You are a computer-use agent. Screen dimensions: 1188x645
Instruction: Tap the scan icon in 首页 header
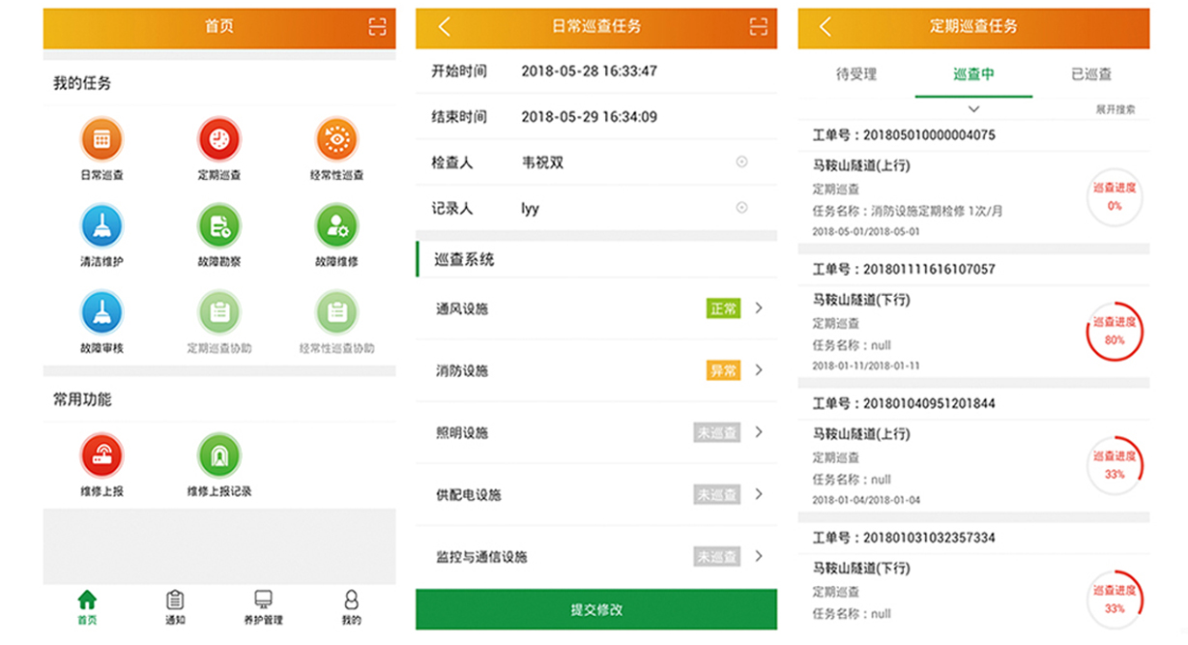(x=377, y=27)
